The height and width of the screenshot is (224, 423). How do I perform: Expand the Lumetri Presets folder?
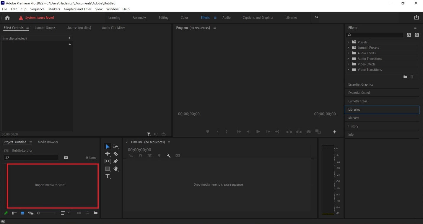click(348, 48)
